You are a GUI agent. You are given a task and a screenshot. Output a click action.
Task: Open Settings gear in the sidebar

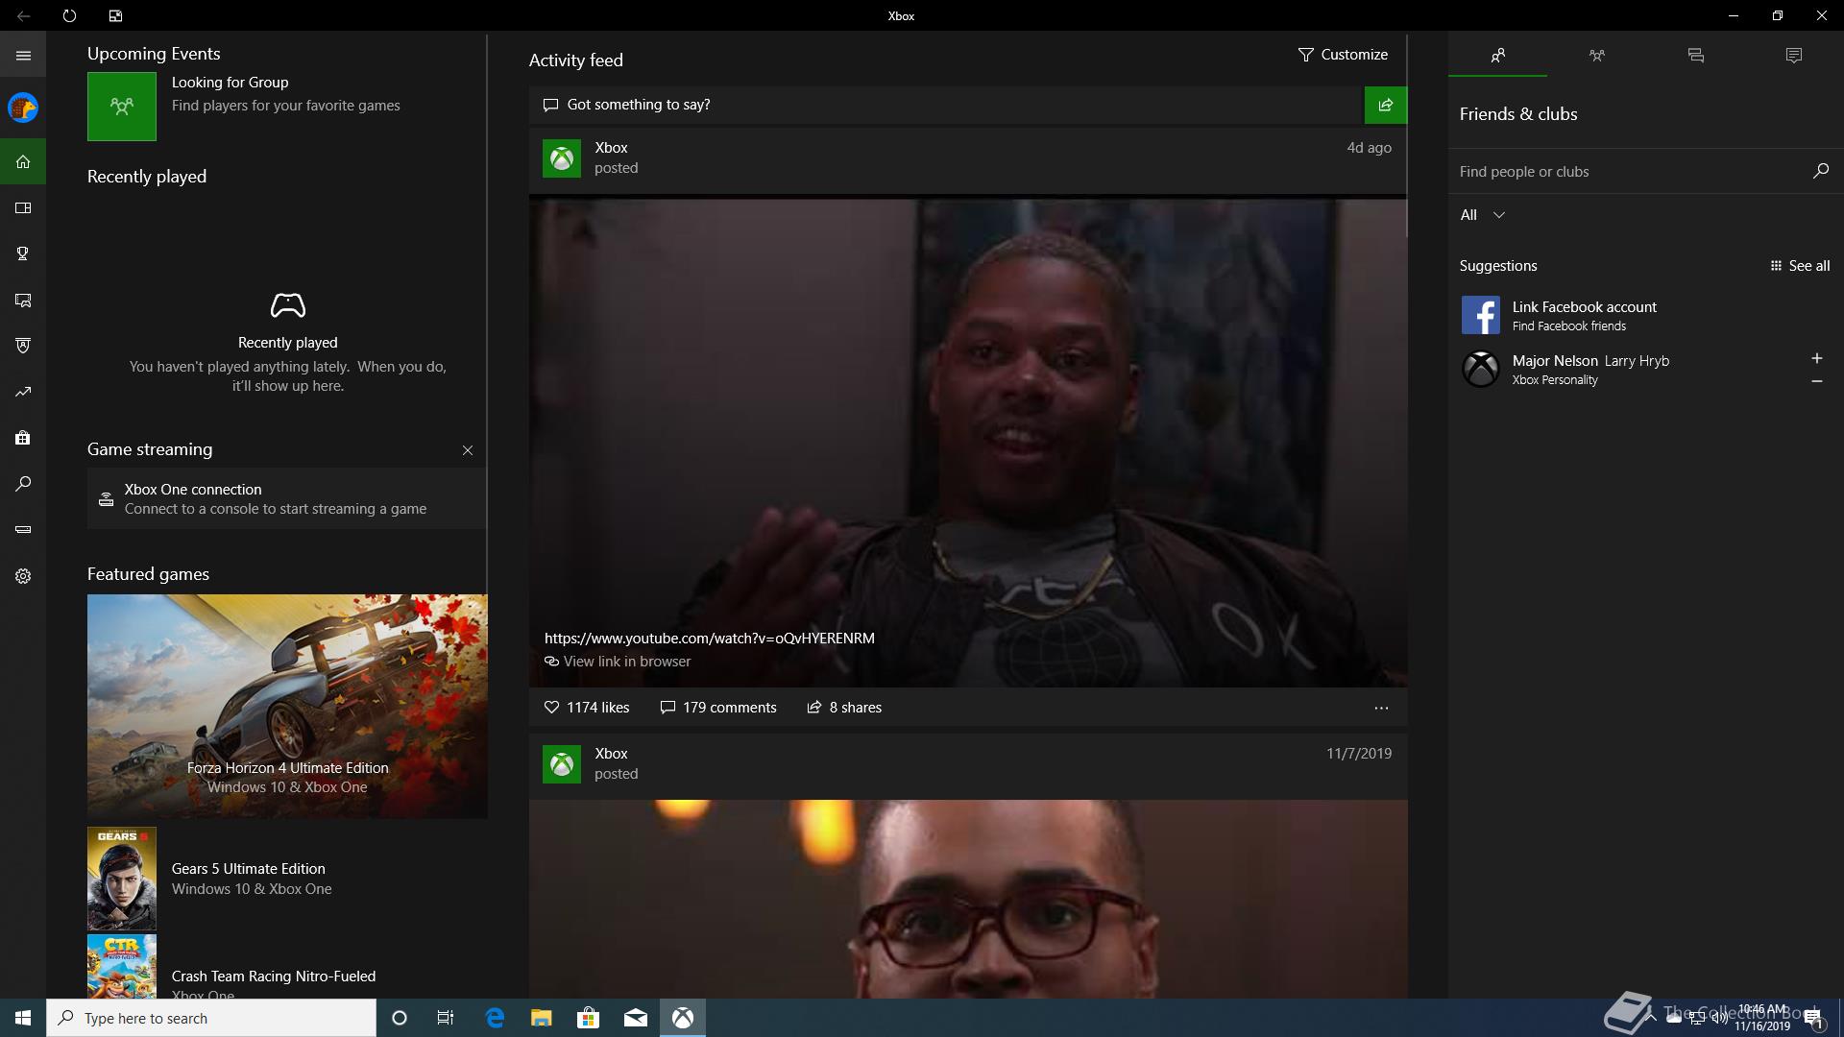click(23, 576)
